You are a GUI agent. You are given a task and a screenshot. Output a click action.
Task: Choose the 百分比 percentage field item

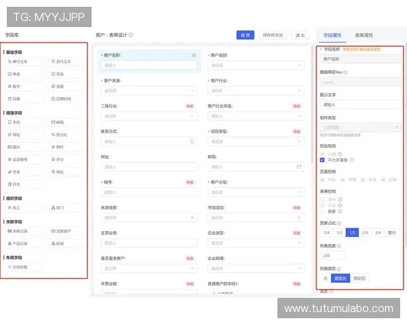pos(68,135)
